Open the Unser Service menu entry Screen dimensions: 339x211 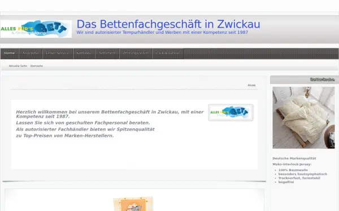[58, 53]
